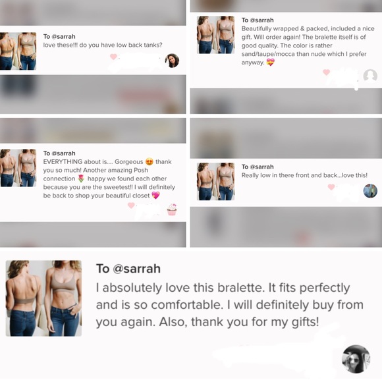The height and width of the screenshot is (382, 382).
Task: Open large bralette thumbnail in bottom review
Action: pyautogui.click(x=43, y=298)
